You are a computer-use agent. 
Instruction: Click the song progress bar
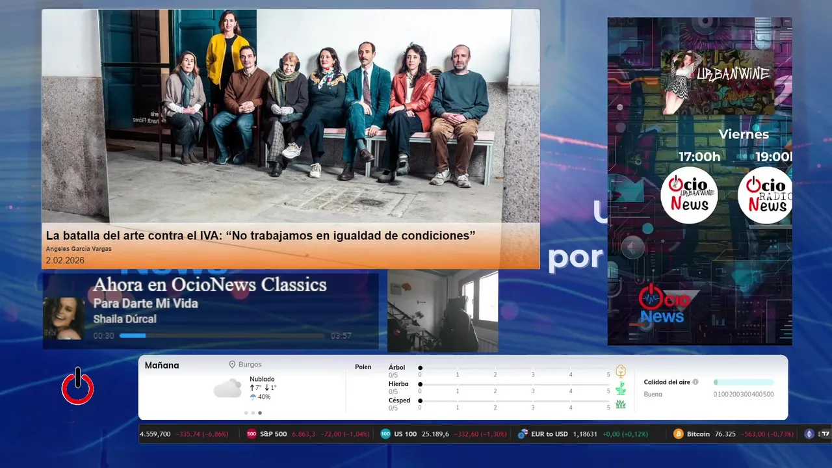[x=222, y=336]
